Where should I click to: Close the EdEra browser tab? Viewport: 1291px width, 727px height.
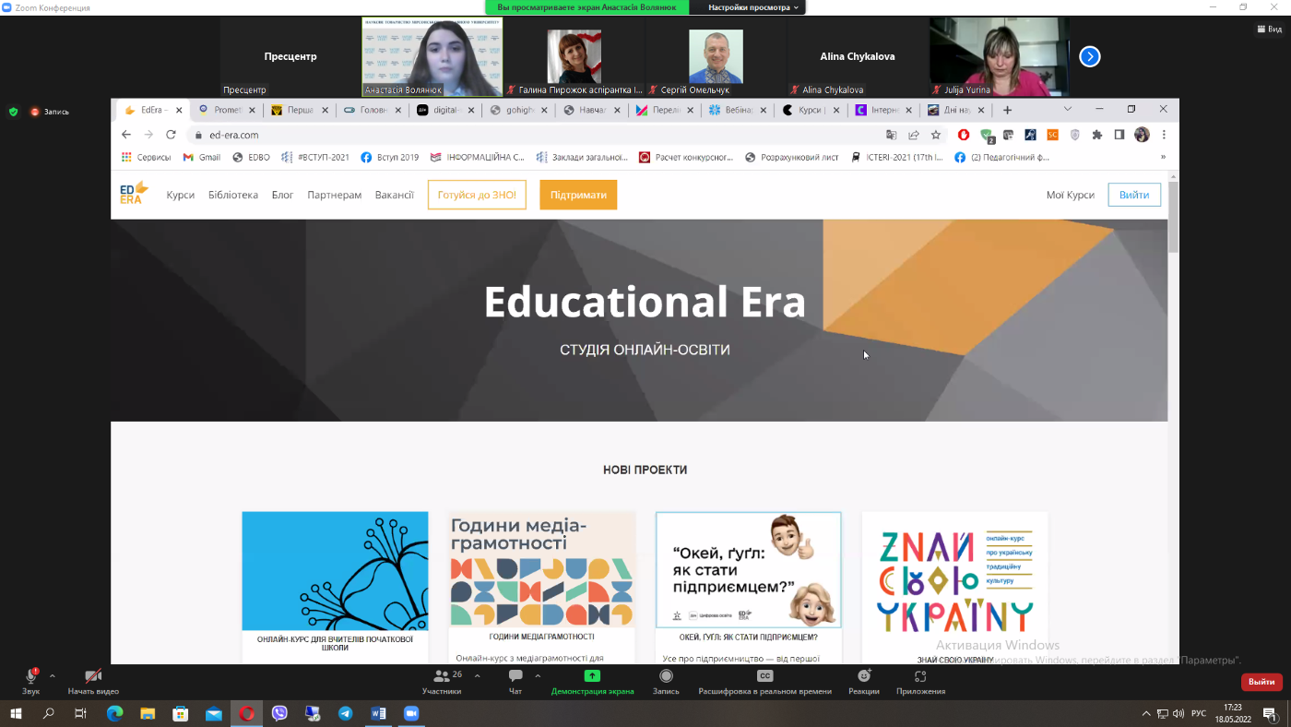[179, 110]
